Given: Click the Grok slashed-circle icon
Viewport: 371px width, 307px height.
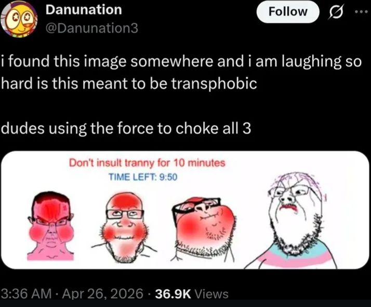Looking at the screenshot, I should click(335, 13).
